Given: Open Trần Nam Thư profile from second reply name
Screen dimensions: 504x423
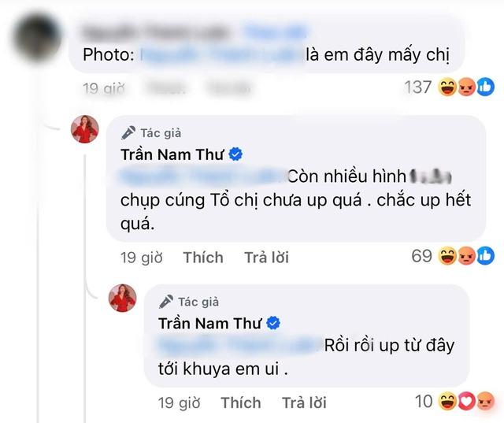Looking at the screenshot, I should 210,324.
